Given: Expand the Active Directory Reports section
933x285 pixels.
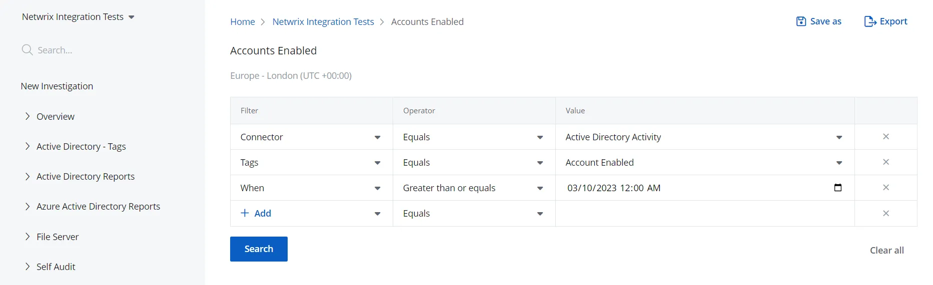Looking at the screenshot, I should point(28,176).
